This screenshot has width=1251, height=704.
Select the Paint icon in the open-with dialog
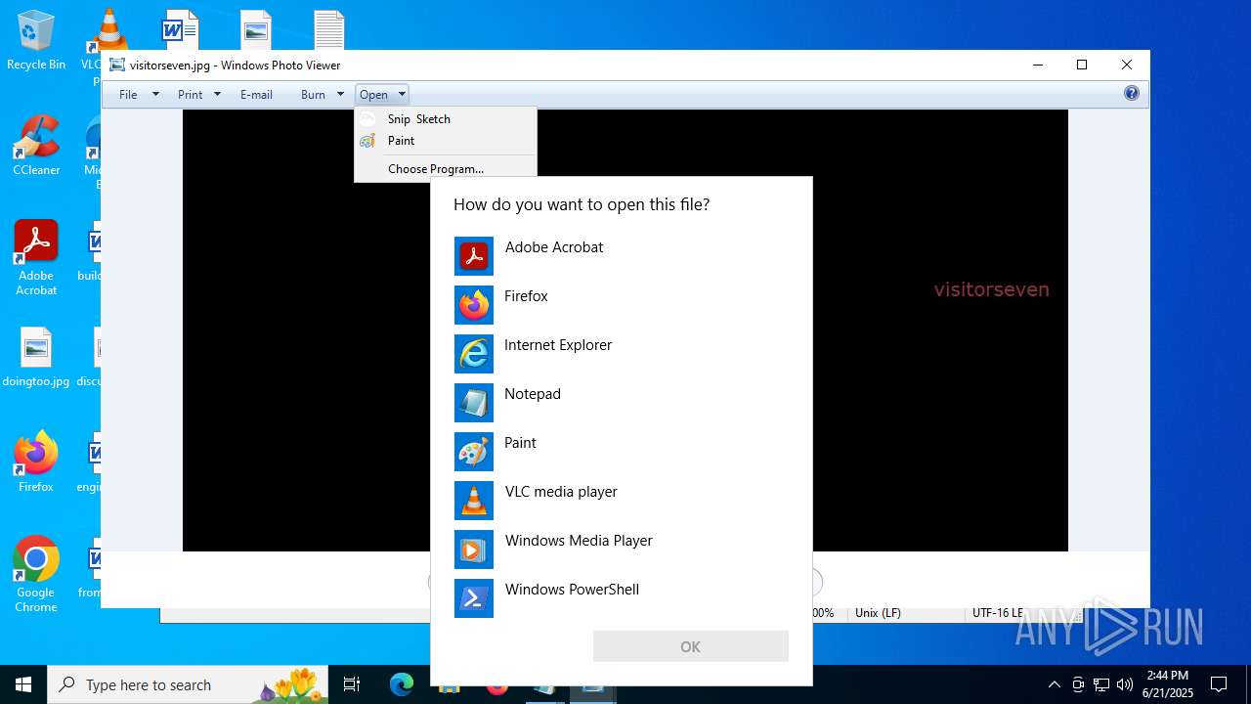pyautogui.click(x=474, y=452)
